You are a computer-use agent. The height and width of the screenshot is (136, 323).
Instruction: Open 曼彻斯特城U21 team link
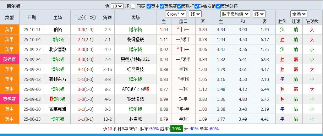135,60
